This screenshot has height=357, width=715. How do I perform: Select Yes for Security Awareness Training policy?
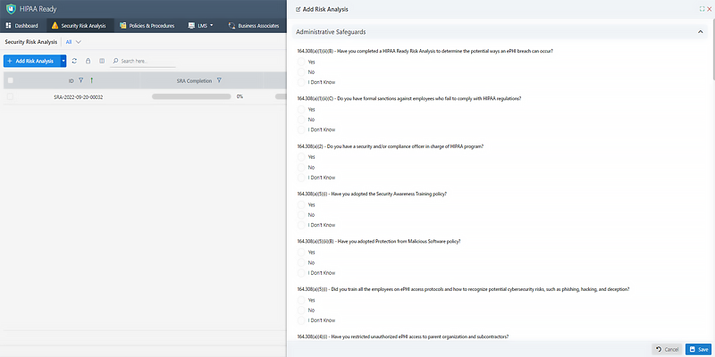[x=301, y=204]
